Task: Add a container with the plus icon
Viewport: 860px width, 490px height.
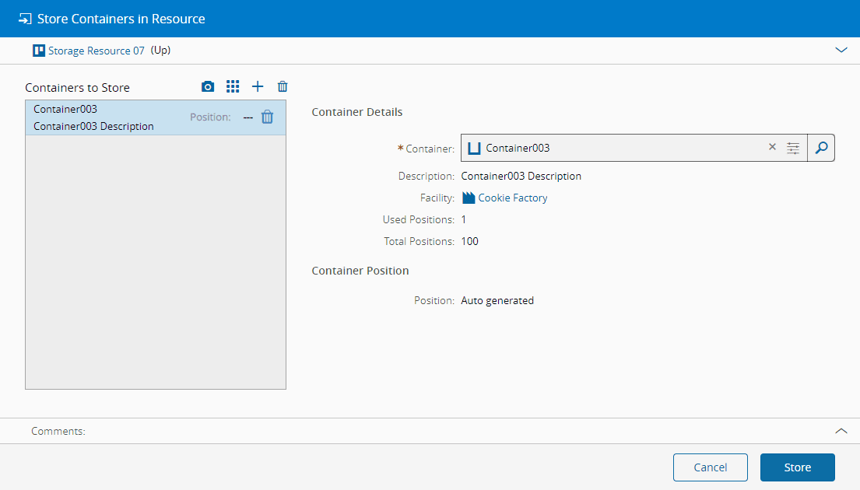Action: (258, 87)
